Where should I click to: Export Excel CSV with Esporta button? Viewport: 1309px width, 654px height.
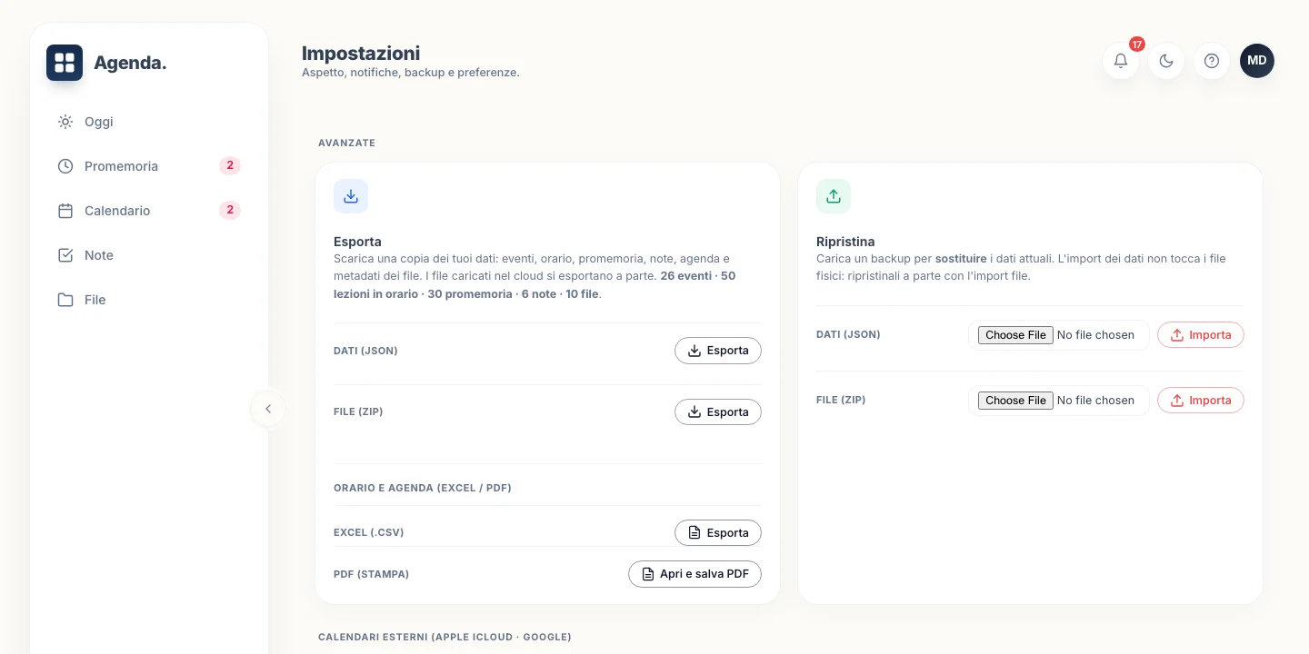pos(718,532)
